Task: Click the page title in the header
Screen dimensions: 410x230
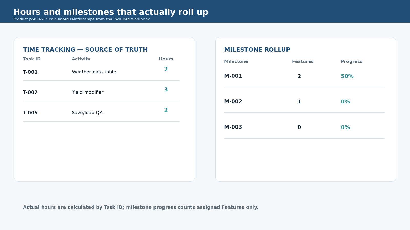Action: (x=111, y=12)
